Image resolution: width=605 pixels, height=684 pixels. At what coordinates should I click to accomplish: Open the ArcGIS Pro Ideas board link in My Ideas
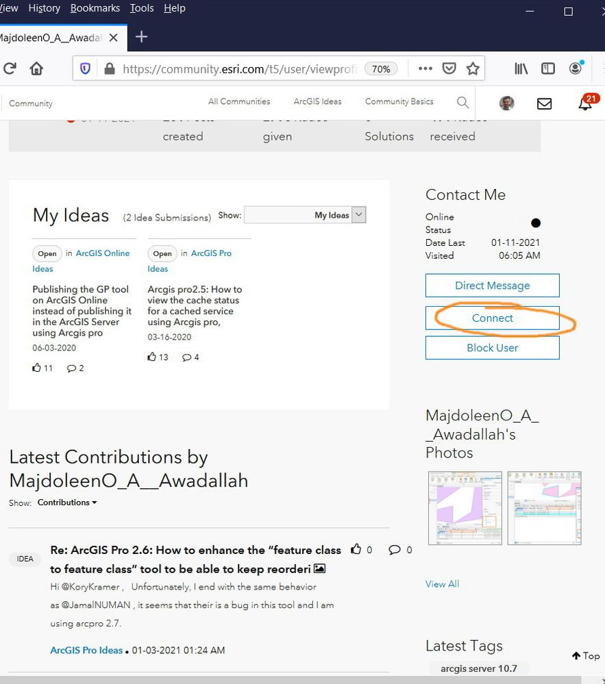pyautogui.click(x=211, y=253)
